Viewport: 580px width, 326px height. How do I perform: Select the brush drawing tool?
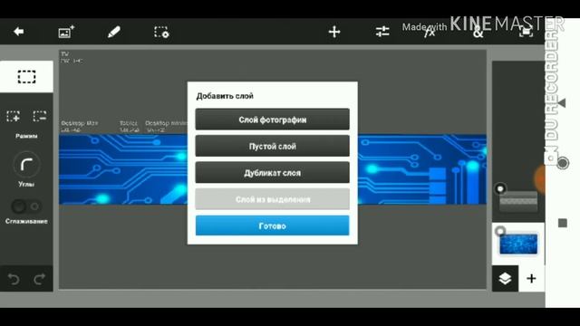(113, 32)
